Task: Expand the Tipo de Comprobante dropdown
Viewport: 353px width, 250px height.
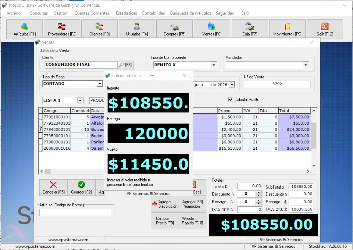Action: (x=214, y=65)
